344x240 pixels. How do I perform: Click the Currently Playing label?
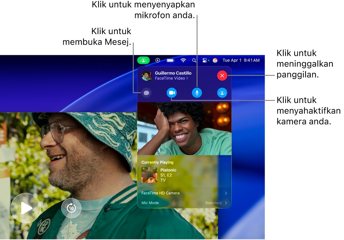click(157, 162)
